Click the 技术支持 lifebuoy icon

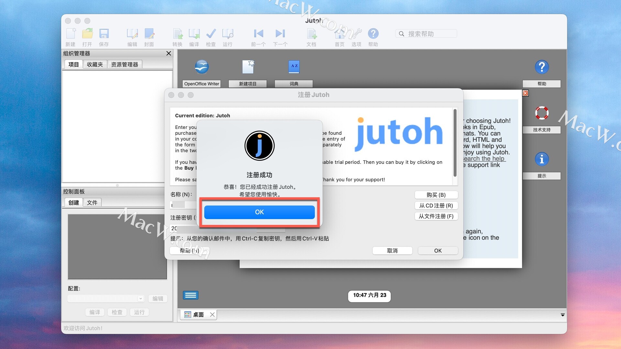pyautogui.click(x=541, y=113)
